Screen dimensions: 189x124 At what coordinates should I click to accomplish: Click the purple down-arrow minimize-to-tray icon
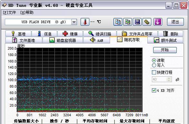click(x=158, y=22)
